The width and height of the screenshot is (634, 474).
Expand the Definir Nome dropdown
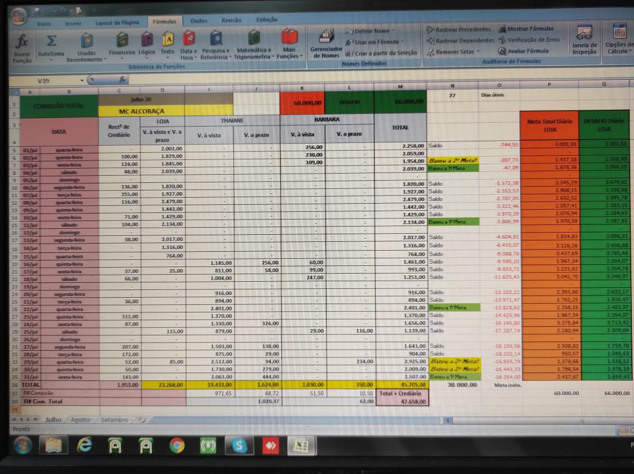tap(393, 31)
